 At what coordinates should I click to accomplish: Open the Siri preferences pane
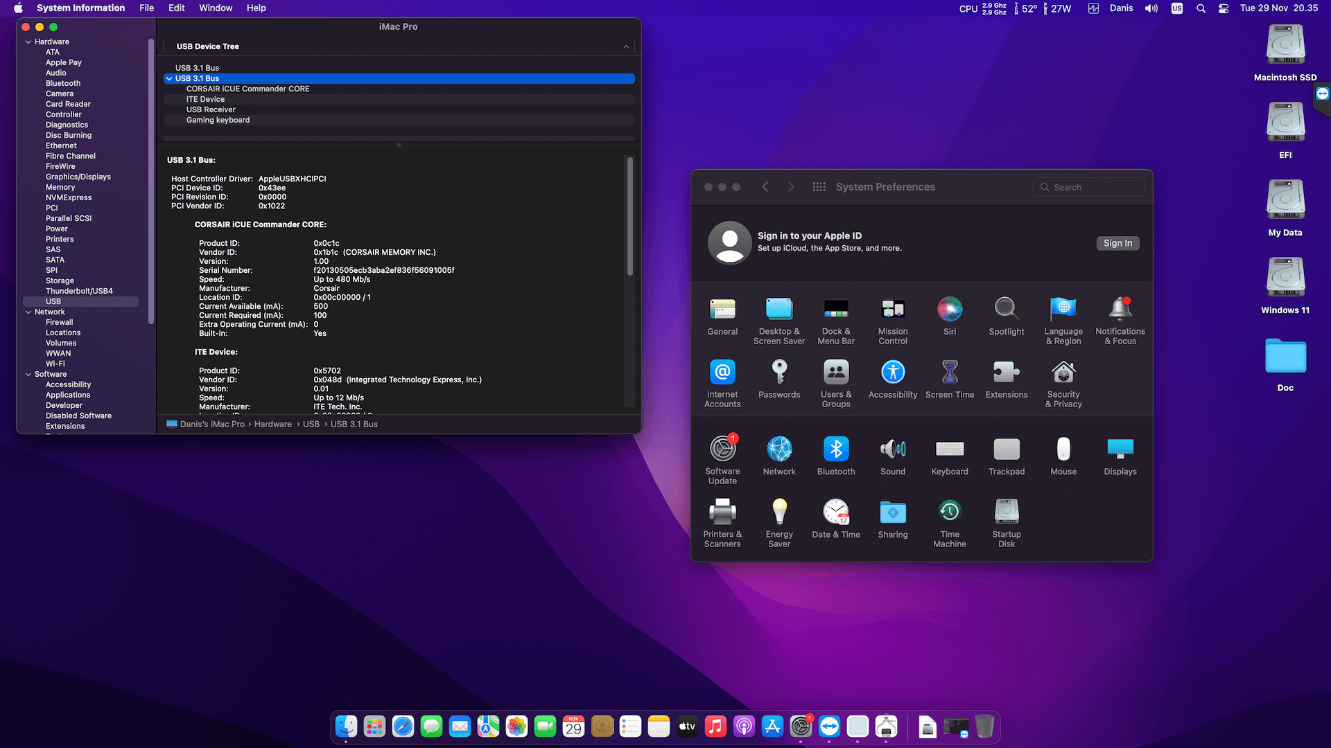click(x=949, y=310)
